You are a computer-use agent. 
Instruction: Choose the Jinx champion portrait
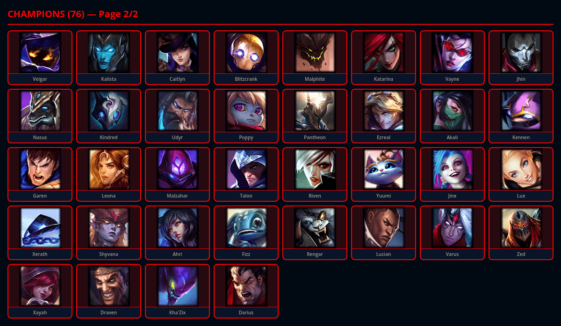coord(453,169)
